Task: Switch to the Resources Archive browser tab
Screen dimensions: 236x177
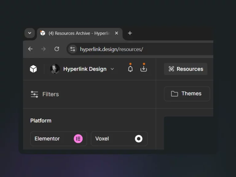Action: tap(77, 33)
